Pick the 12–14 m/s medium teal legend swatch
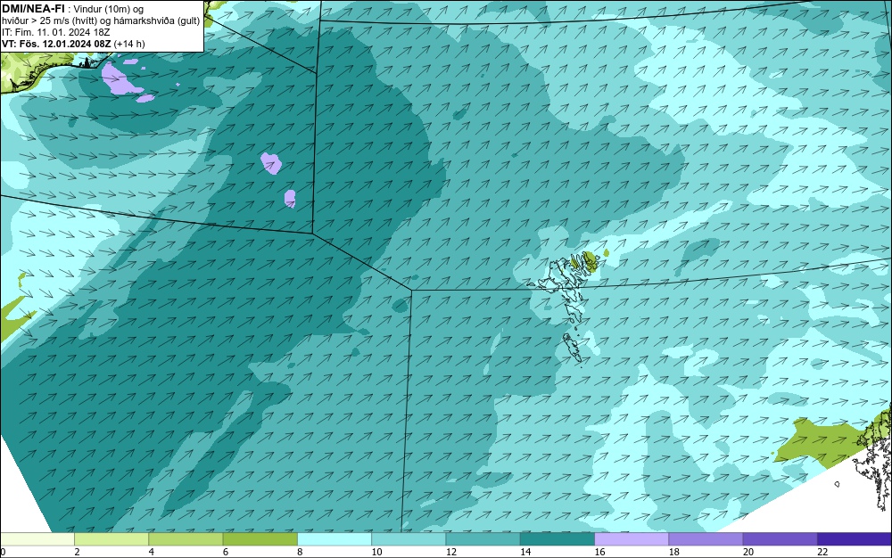This screenshot has height=558, width=892. (x=483, y=538)
